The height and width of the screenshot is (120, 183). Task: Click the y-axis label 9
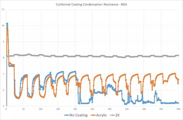point(3,42)
